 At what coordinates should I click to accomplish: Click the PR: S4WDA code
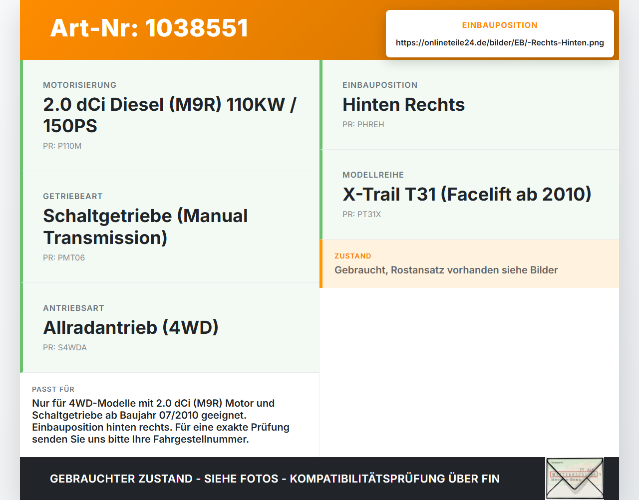[65, 348]
